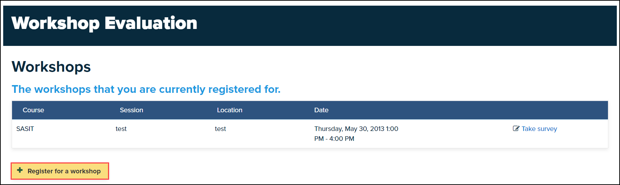Click the Session column header
620x185 pixels.
[x=131, y=110]
